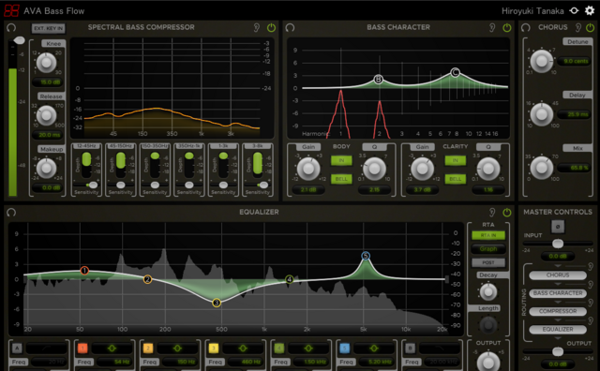This screenshot has width=600, height=371.
Task: Click the BASS CHARACTER routing block
Action: (x=558, y=293)
